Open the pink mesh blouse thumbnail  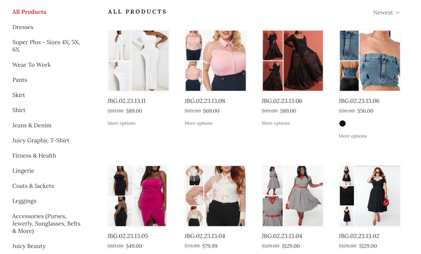(x=216, y=61)
